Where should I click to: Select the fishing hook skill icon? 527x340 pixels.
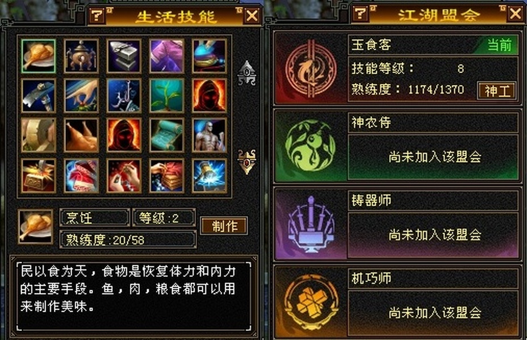124,96
